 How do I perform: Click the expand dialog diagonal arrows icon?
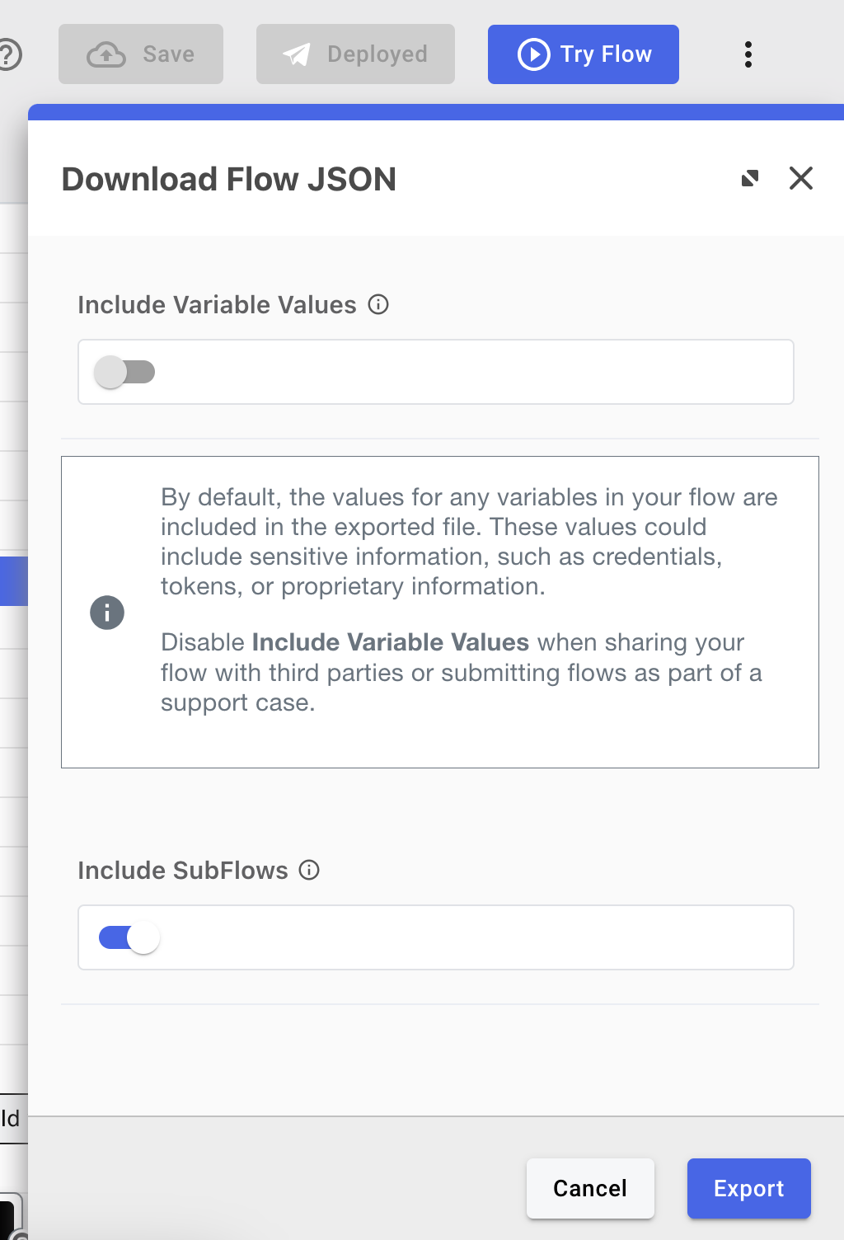click(749, 179)
